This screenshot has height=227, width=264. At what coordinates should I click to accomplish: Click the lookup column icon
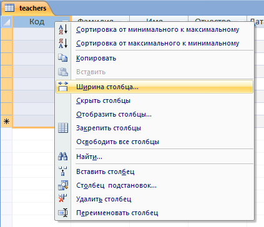click(63, 185)
